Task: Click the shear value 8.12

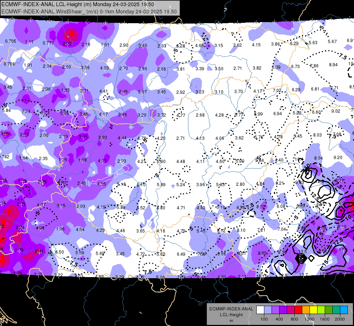Action: [221, 230]
